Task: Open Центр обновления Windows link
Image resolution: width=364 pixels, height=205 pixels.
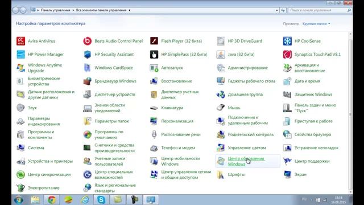Action: coord(246,161)
